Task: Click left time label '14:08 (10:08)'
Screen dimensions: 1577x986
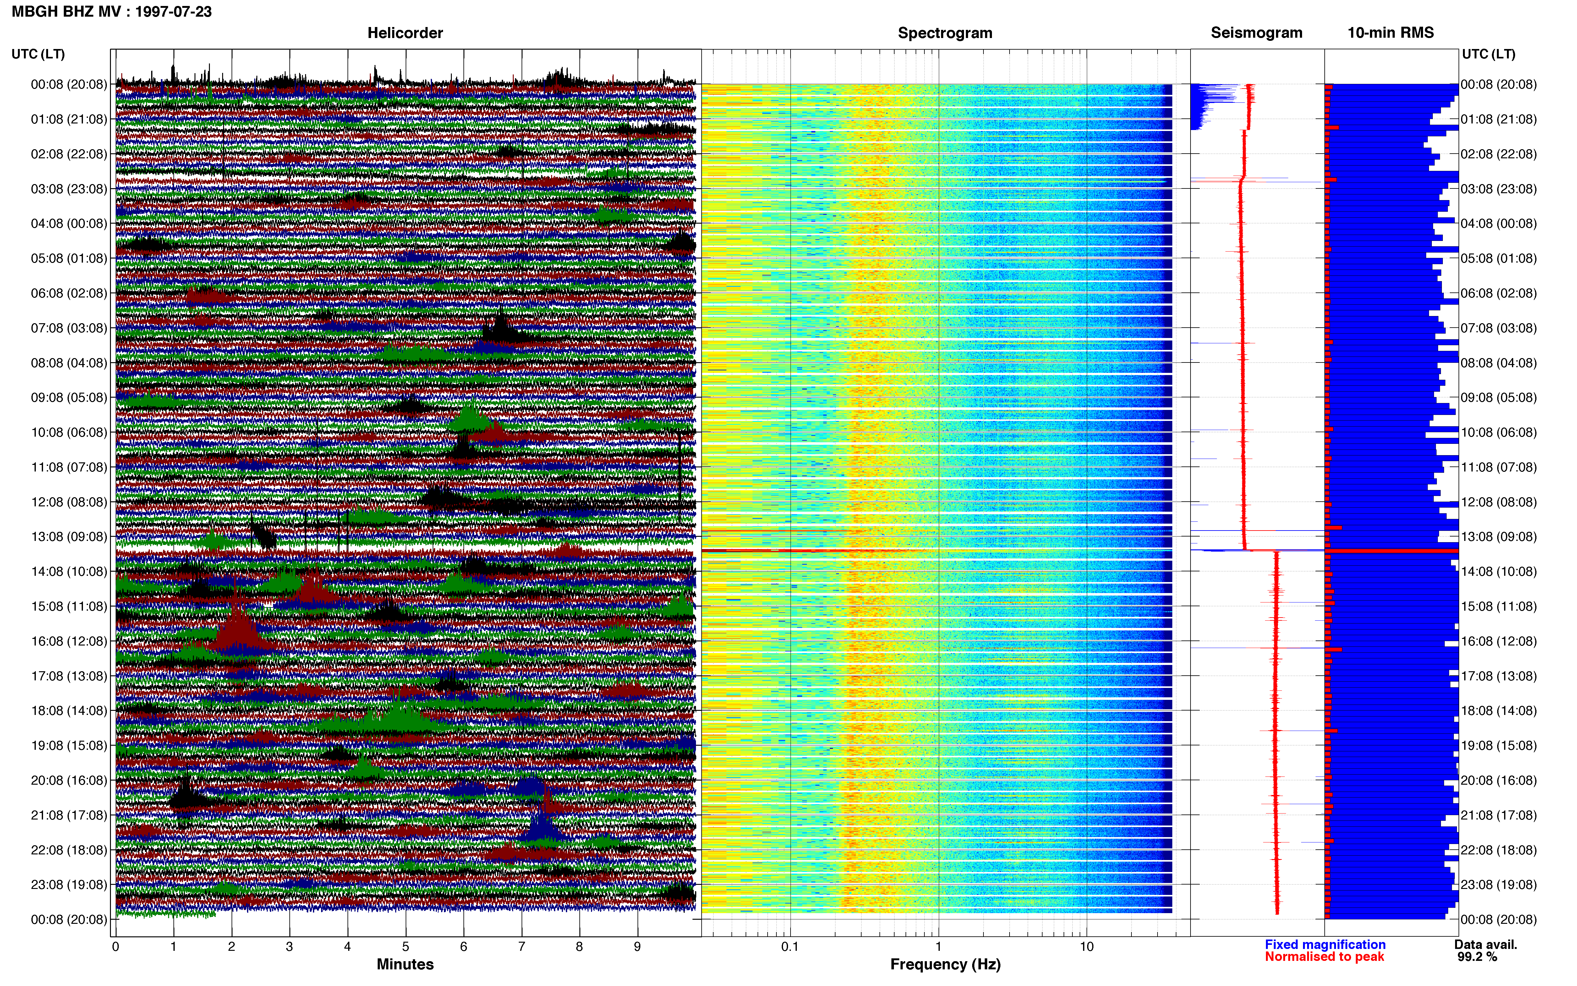Action: (68, 571)
